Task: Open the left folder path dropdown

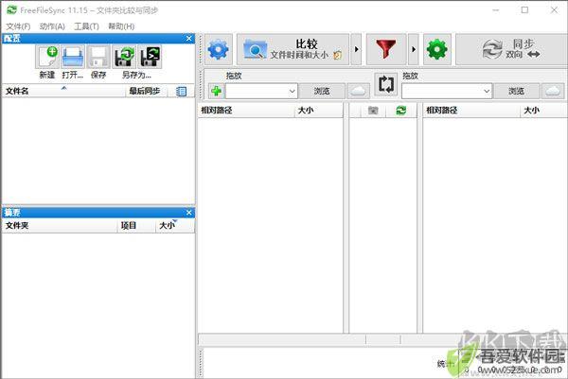Action: coord(292,91)
